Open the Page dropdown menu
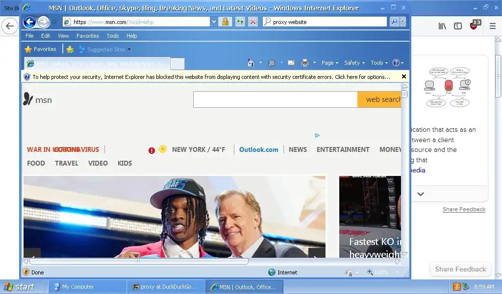 pyautogui.click(x=330, y=63)
